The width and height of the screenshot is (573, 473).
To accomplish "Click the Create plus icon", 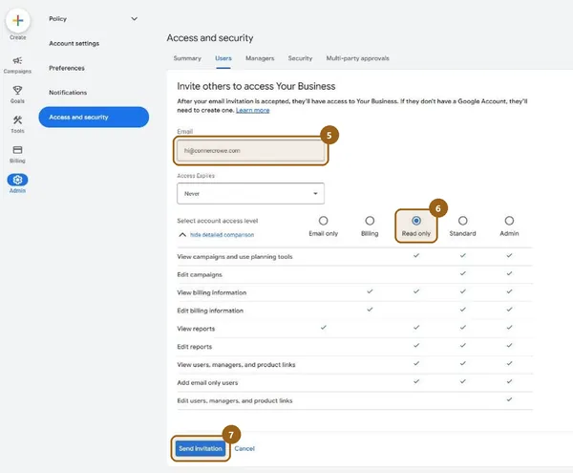I will click(18, 21).
